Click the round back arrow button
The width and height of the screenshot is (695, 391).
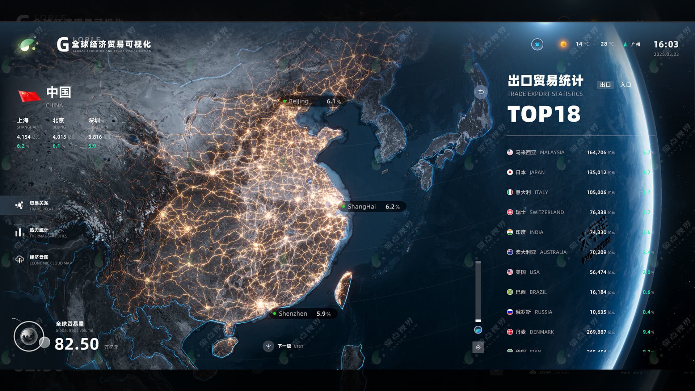(x=481, y=92)
